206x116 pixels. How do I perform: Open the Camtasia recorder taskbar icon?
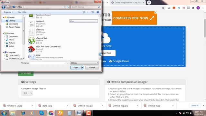[x=88, y=113]
